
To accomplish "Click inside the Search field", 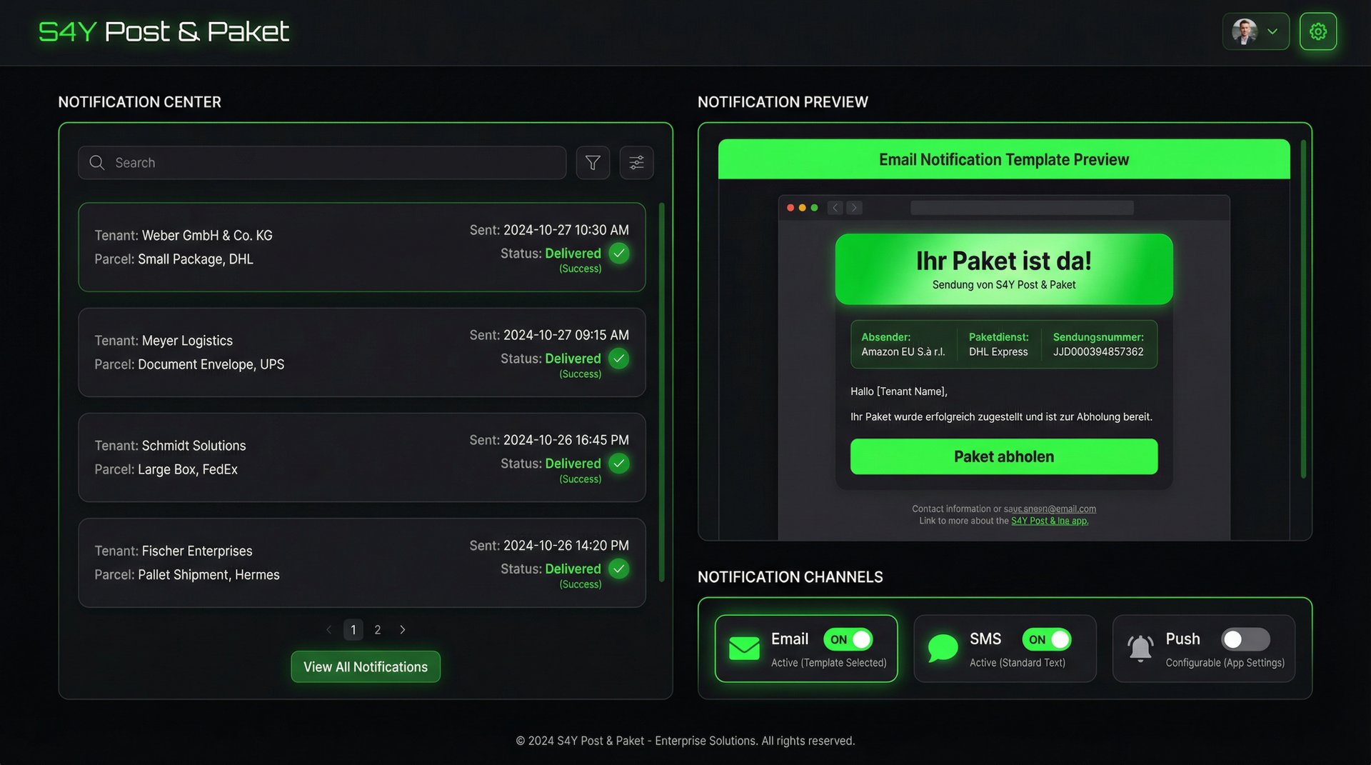I will 321,162.
